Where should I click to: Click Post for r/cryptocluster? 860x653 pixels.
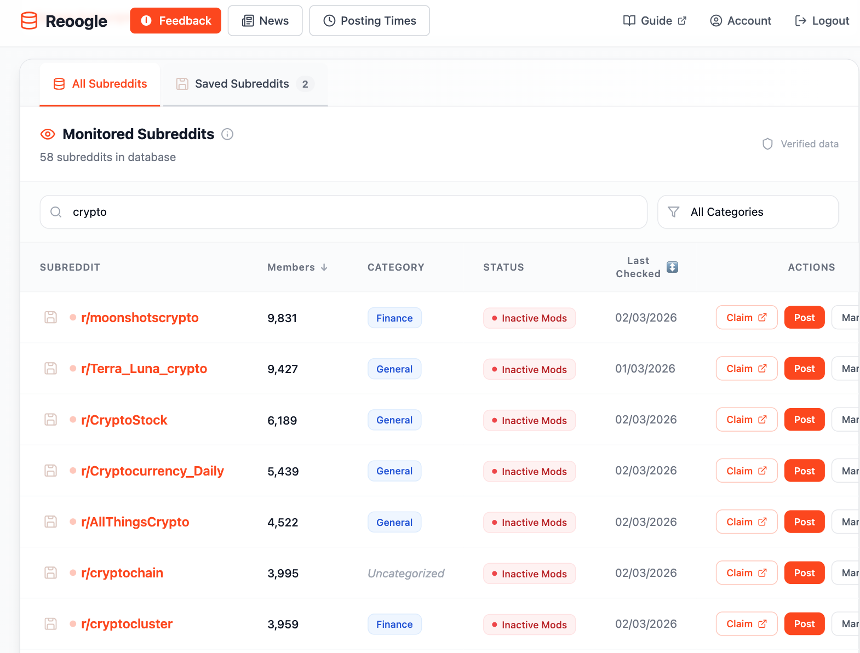pos(805,624)
